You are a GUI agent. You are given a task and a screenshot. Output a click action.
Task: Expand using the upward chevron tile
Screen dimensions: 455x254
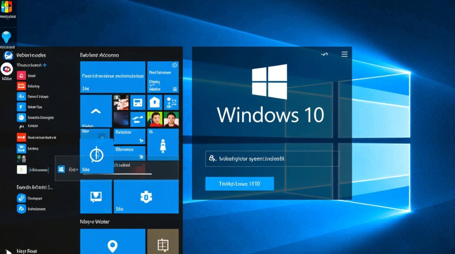coord(96,111)
